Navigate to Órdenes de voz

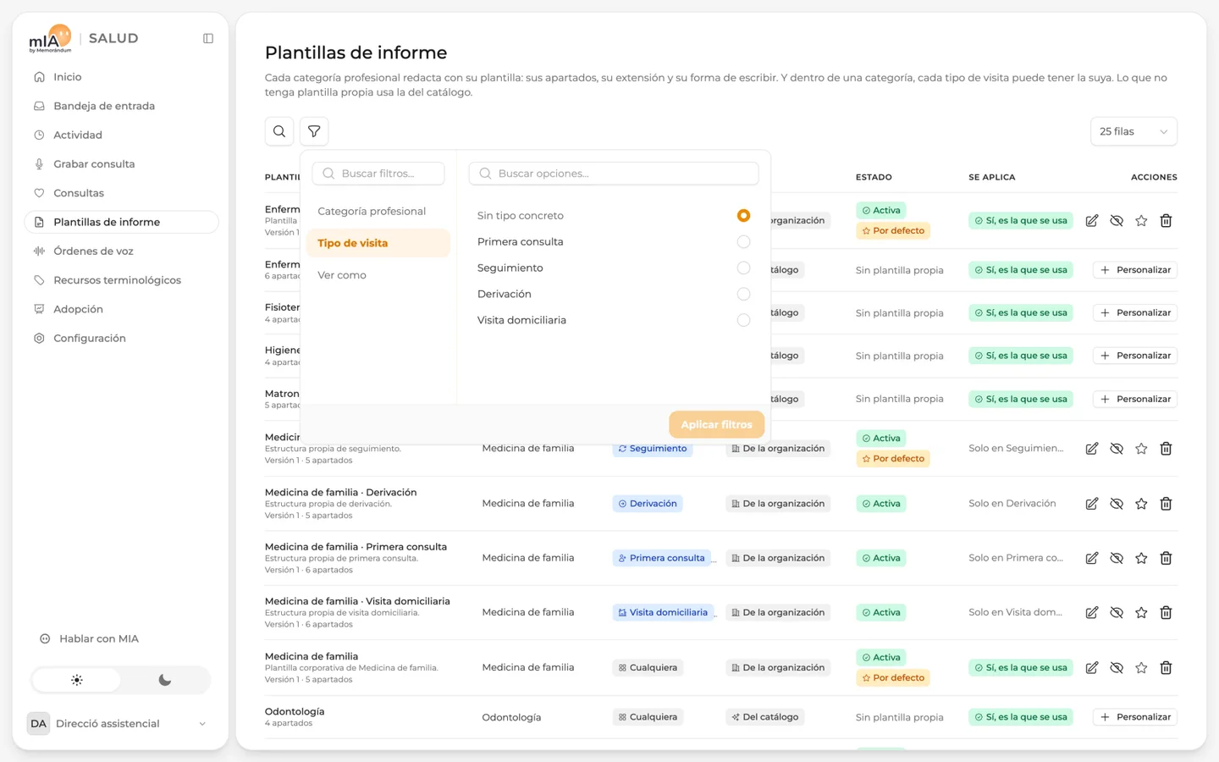(x=121, y=251)
